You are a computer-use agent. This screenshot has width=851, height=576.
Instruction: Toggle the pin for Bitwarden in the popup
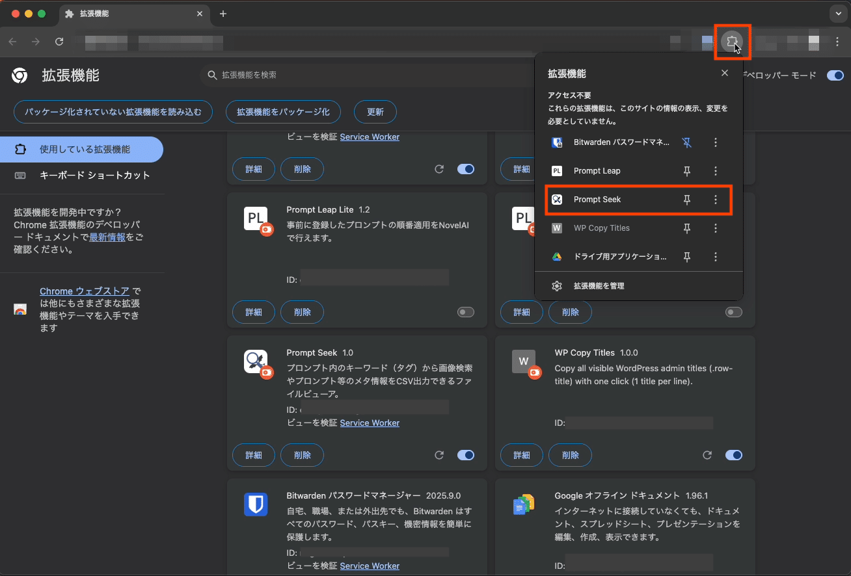point(686,142)
